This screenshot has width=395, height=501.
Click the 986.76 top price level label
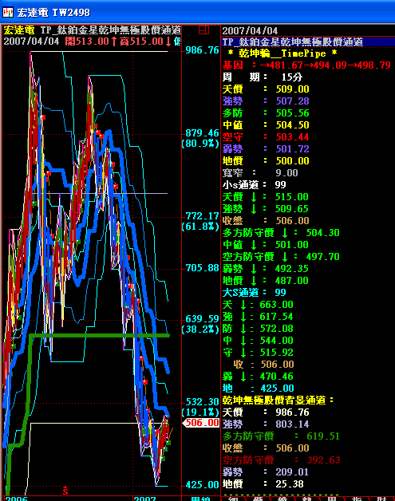coord(202,50)
